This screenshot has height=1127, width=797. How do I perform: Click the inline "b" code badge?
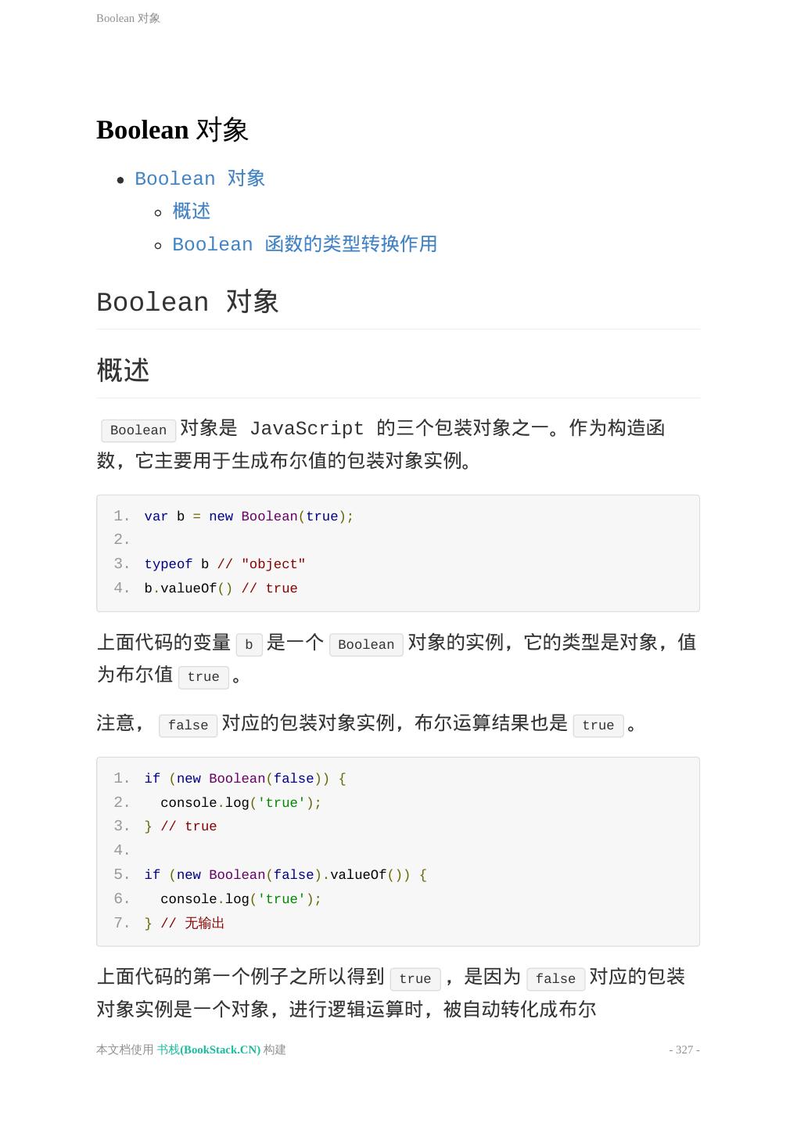point(249,645)
